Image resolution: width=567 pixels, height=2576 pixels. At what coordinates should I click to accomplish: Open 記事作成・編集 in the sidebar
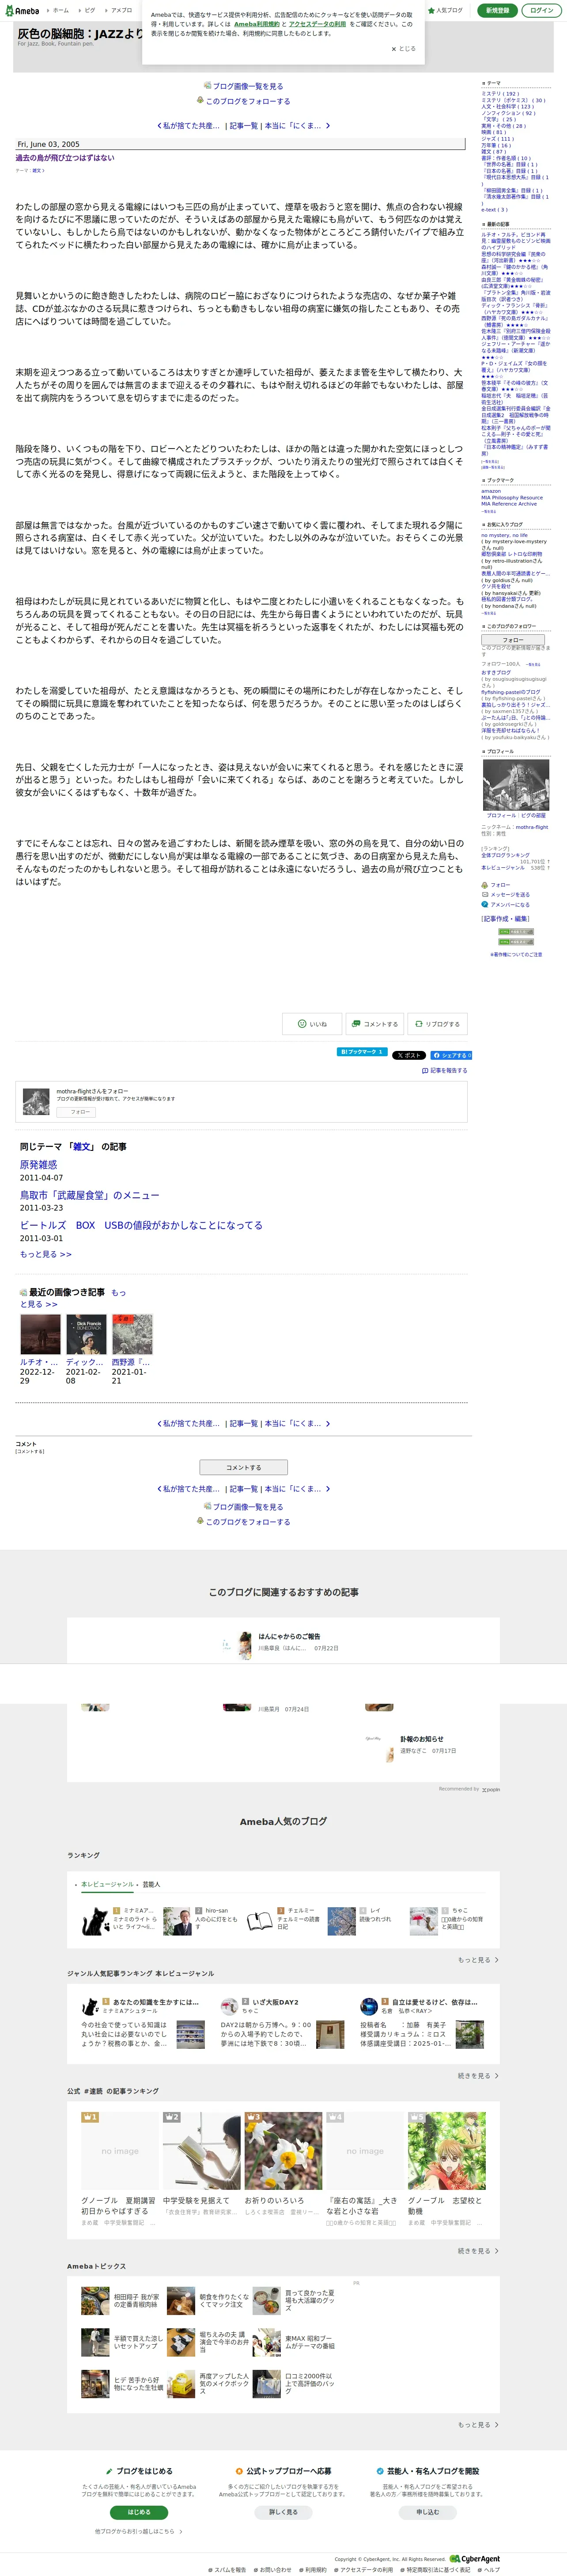(506, 919)
